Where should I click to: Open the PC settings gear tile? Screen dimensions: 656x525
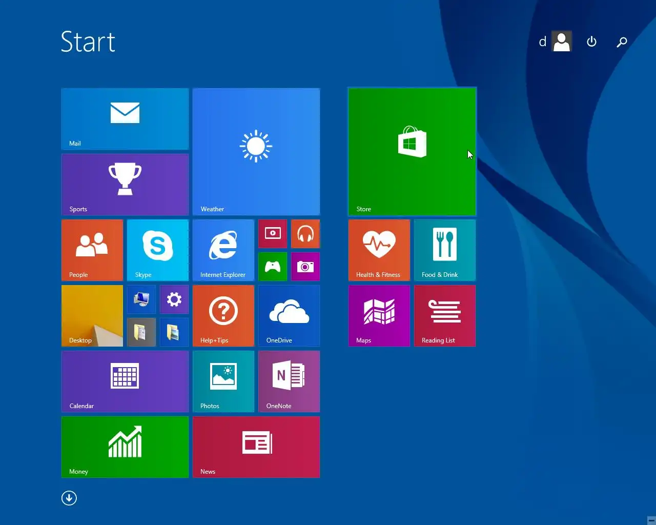coord(174,299)
